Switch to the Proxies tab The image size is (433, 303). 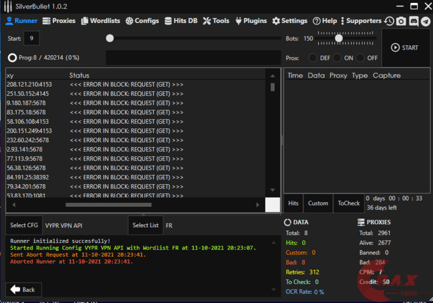(59, 21)
